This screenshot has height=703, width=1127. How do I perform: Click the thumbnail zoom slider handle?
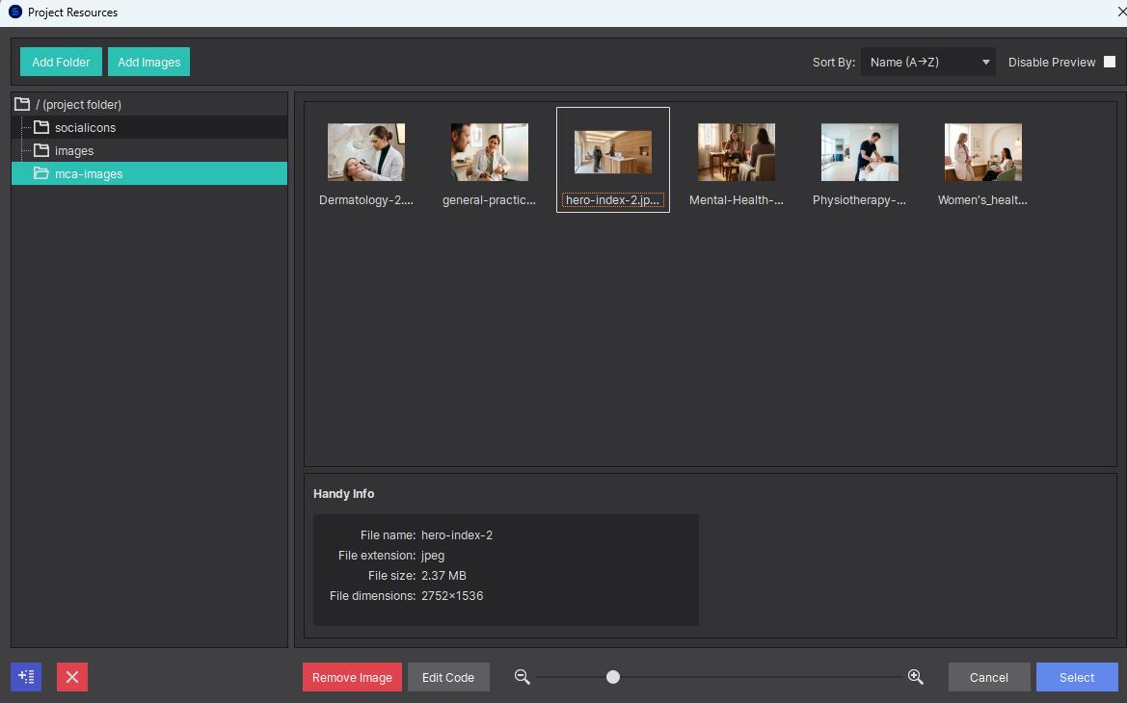pyautogui.click(x=613, y=676)
